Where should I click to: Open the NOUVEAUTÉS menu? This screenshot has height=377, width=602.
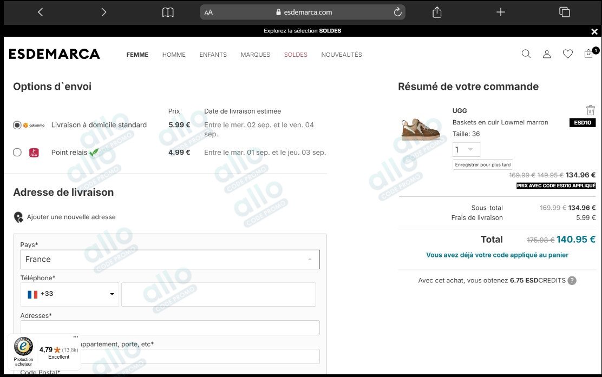(342, 55)
